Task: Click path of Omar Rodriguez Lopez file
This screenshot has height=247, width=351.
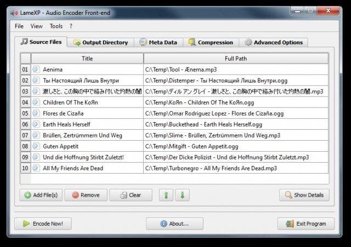Action: 236,113
